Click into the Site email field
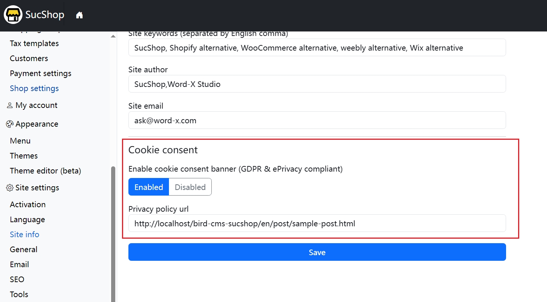 coord(317,120)
